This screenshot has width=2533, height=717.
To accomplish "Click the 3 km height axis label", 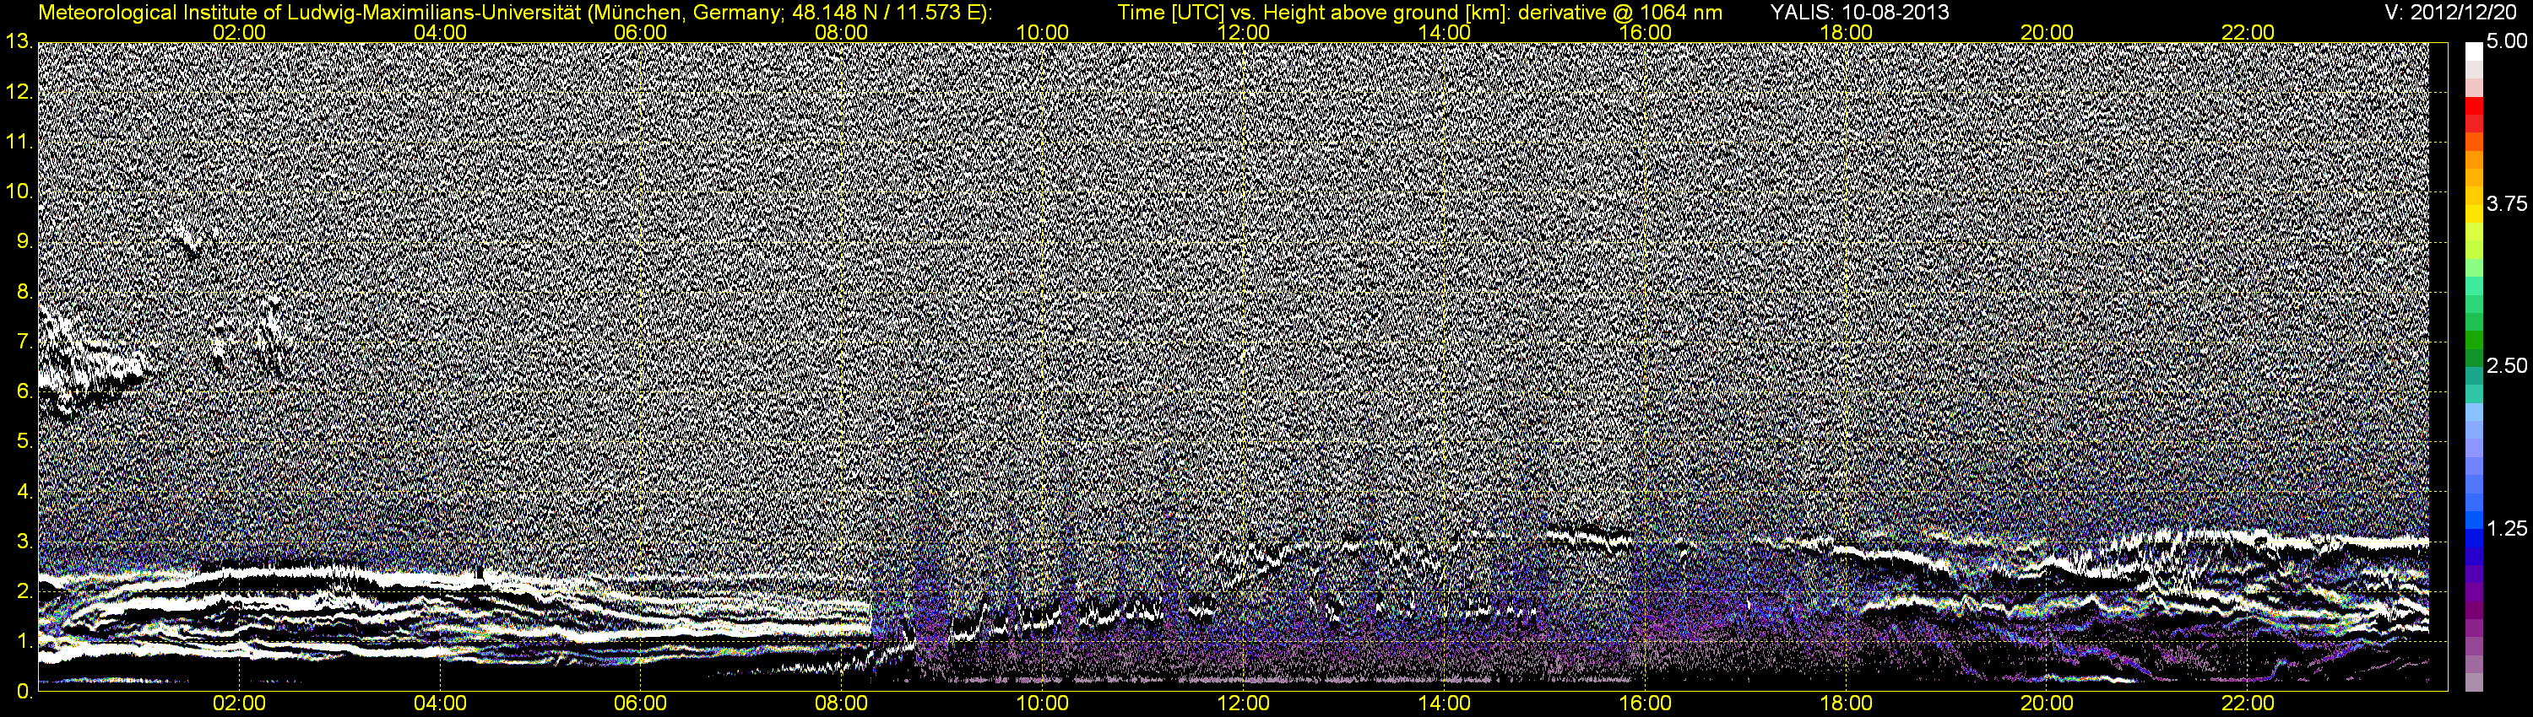I will pyautogui.click(x=24, y=540).
